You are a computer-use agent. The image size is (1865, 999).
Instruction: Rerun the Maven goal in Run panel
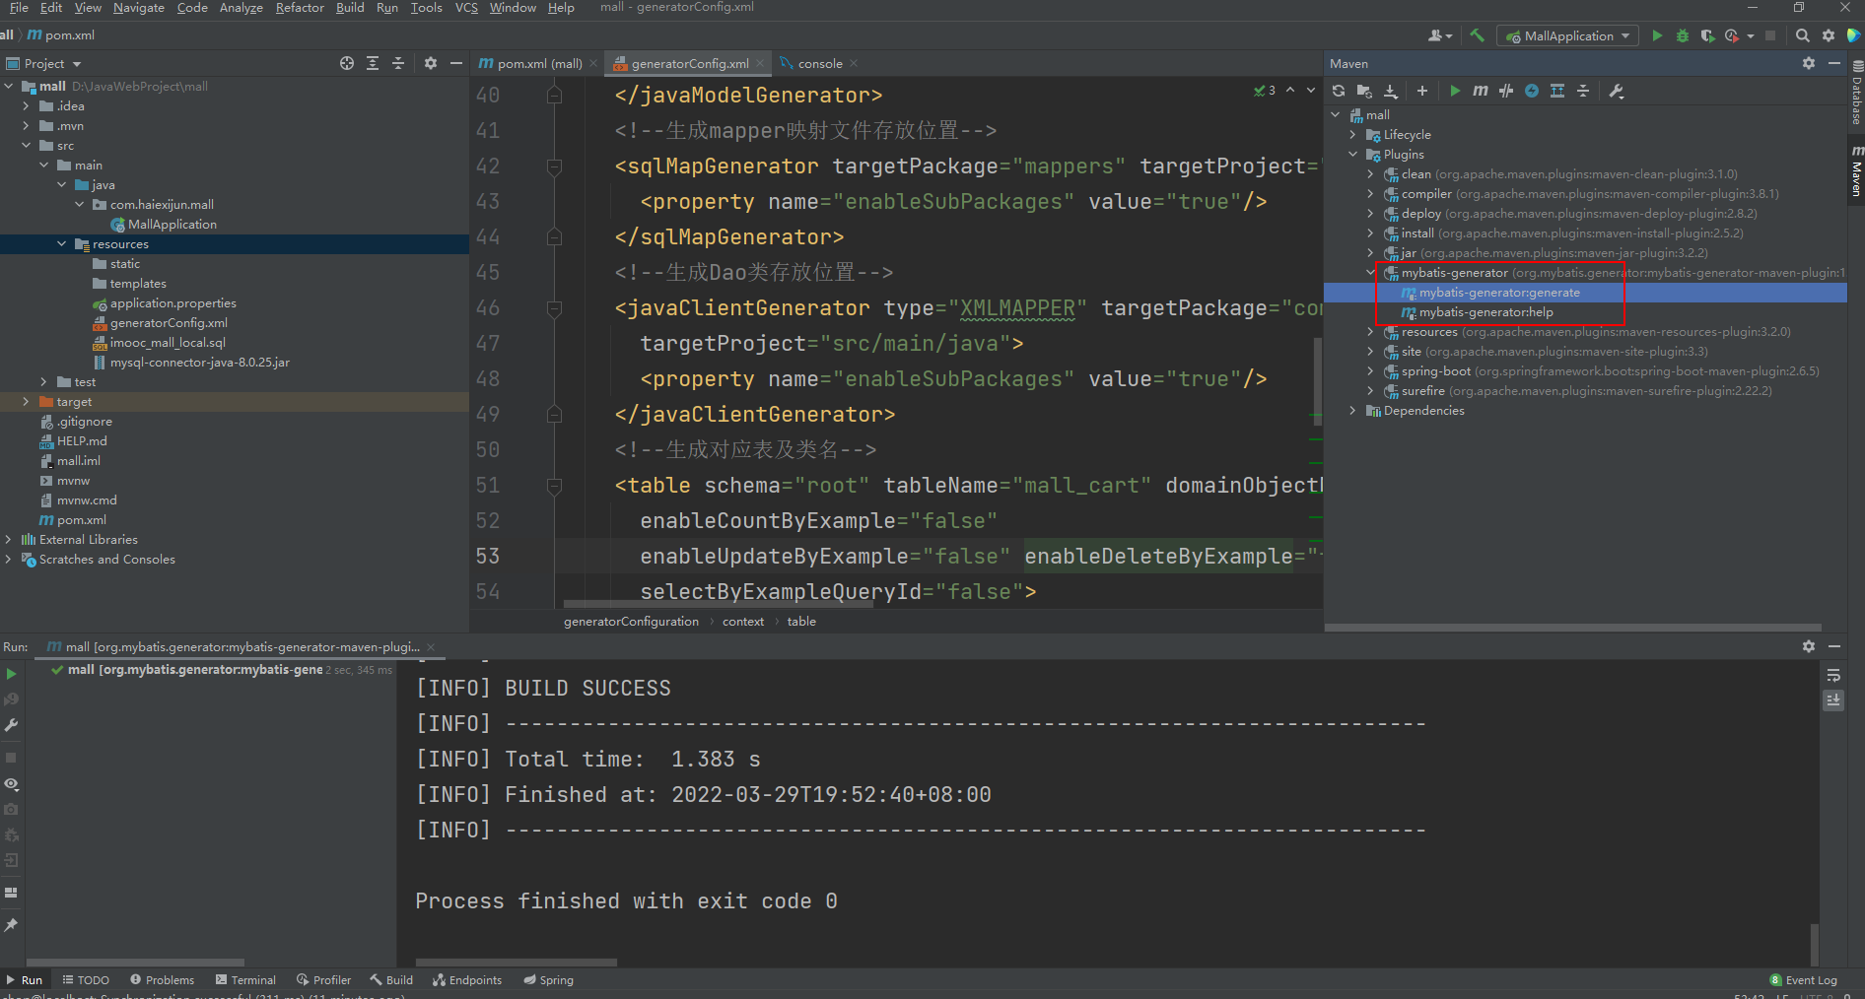(12, 674)
